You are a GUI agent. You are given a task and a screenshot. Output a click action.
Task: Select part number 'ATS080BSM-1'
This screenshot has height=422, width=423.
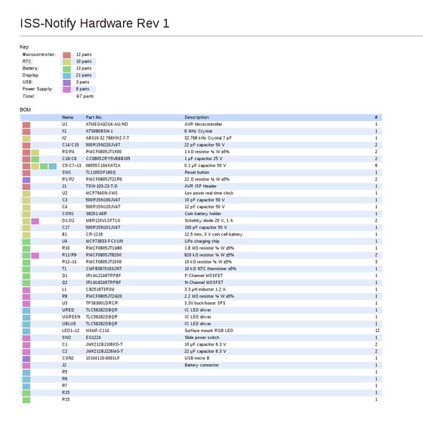tap(99, 131)
